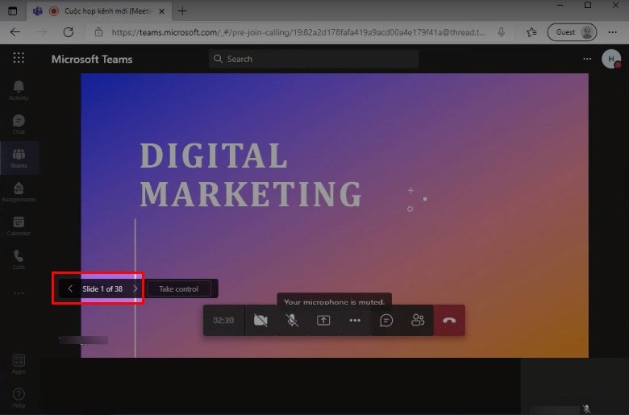Turn on the camera in meeting toolbar

click(x=260, y=321)
